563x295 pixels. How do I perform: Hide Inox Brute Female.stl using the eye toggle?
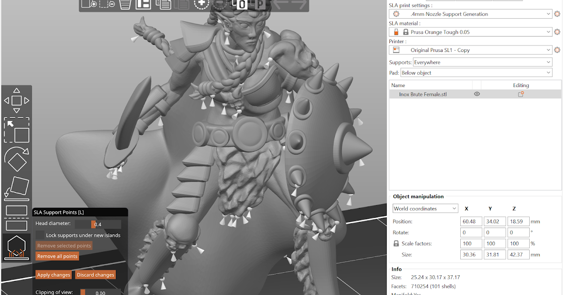click(477, 94)
